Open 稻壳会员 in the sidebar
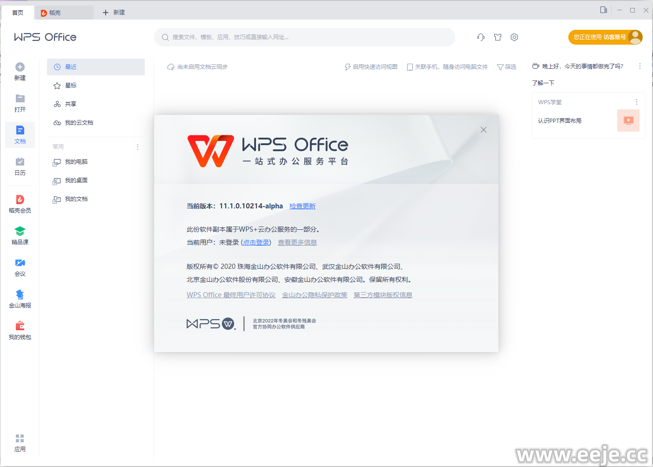The image size is (653, 467). (20, 204)
